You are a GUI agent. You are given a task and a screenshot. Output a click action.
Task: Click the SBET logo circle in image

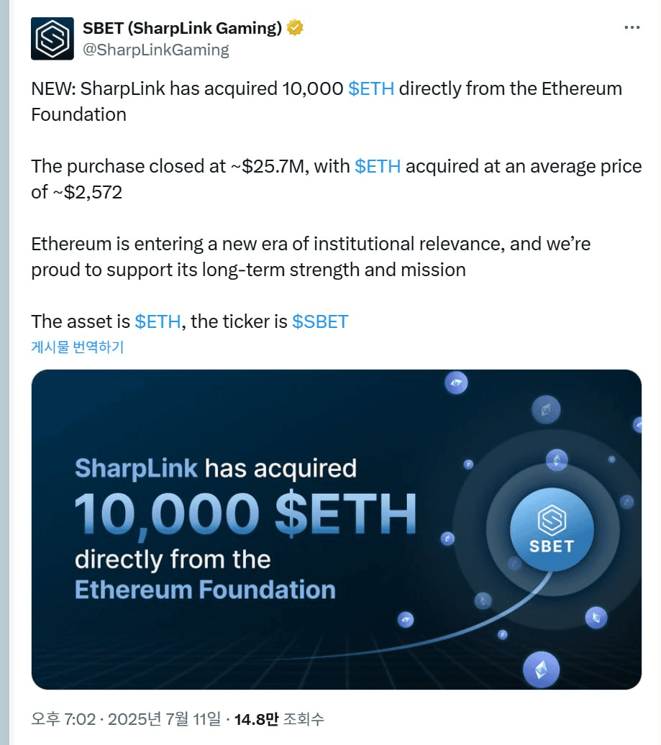(552, 529)
